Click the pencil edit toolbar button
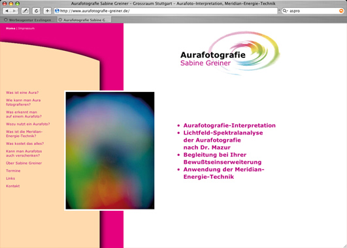 click(x=25, y=10)
